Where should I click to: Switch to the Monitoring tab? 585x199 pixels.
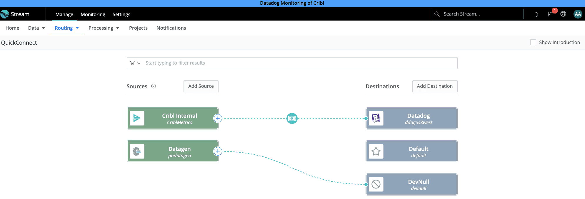(93, 14)
